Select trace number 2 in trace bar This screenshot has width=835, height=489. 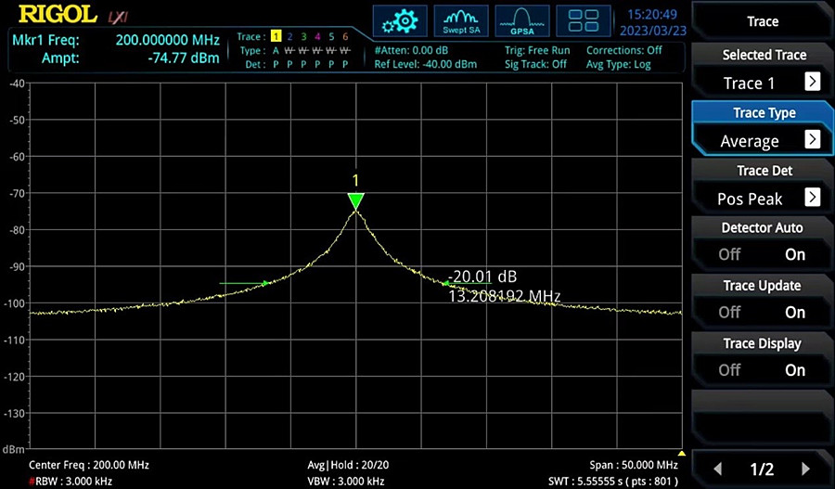289,36
